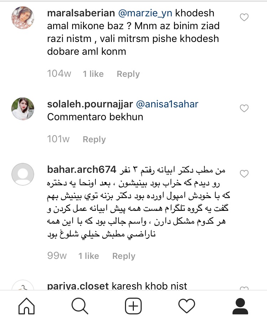The image size is (267, 319).
Task: Open the maralsaberian username
Action: pyautogui.click(x=81, y=13)
